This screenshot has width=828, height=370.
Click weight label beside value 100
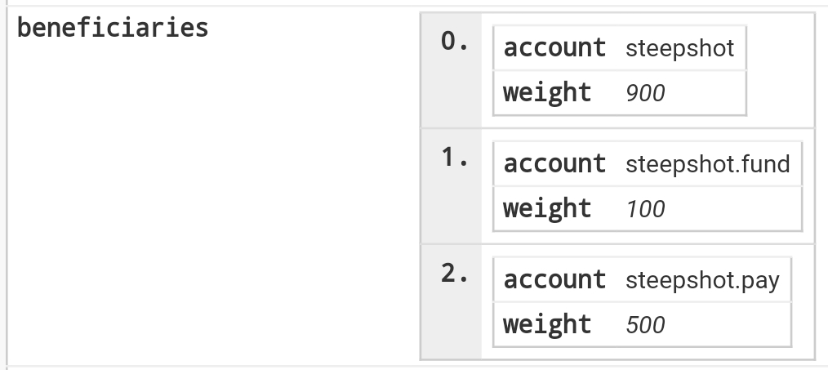click(547, 209)
